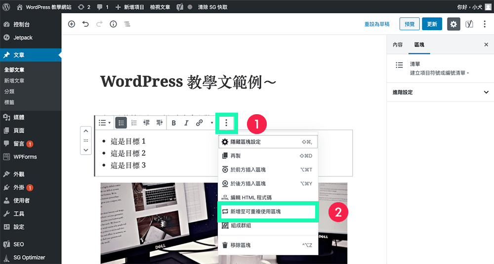Click 新增項目 in admin bar
Viewport: 494px width, 264px height.
130,7
